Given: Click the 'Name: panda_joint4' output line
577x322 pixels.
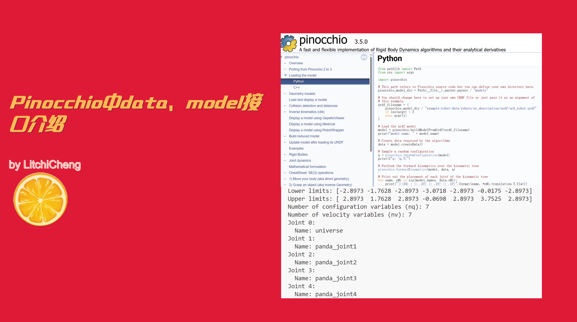Looking at the screenshot, I should (325, 294).
